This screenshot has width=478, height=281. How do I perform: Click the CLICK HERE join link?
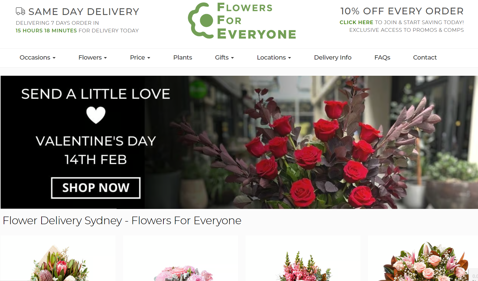pyautogui.click(x=356, y=22)
